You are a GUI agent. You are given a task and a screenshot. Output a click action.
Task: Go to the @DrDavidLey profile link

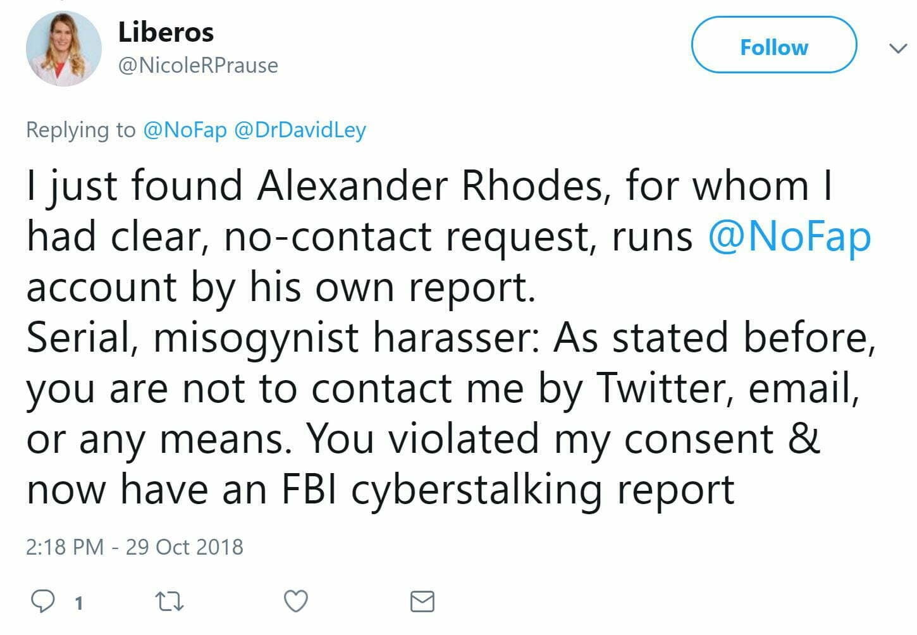[x=300, y=130]
